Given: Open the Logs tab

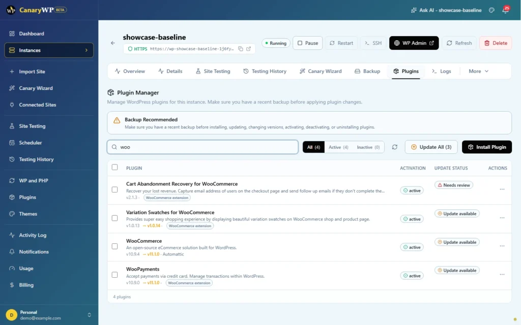Looking at the screenshot, I should [441, 71].
